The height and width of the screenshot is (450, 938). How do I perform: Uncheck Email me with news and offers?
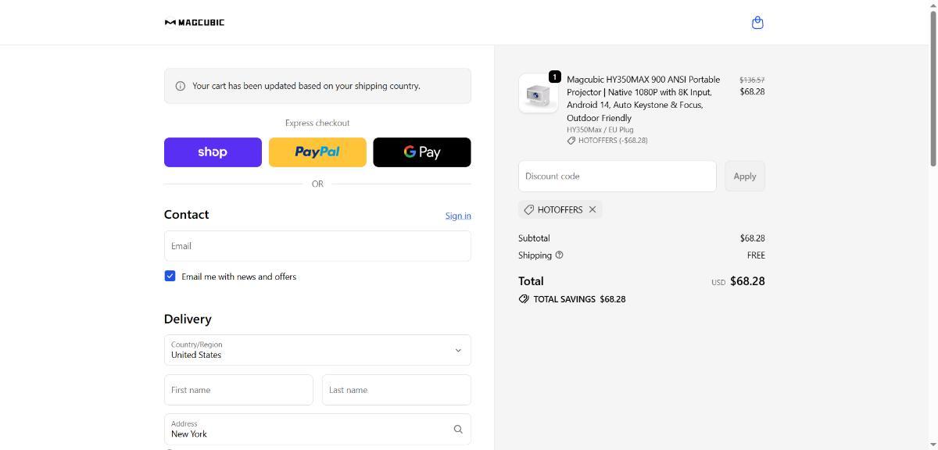(170, 277)
